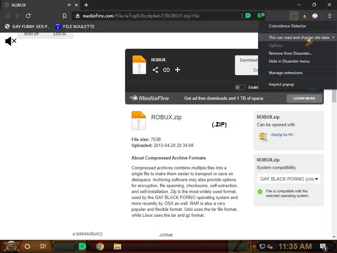Click the LEARN MORE button
This screenshot has height=253, width=337.
click(x=304, y=98)
